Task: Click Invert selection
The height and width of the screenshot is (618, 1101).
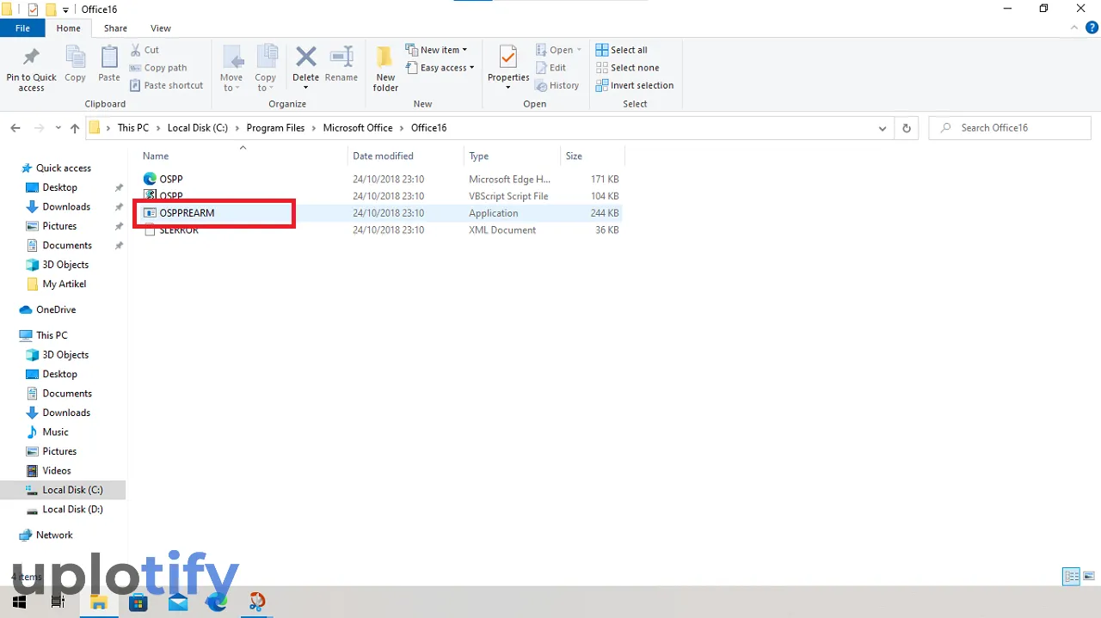Action: (x=635, y=85)
